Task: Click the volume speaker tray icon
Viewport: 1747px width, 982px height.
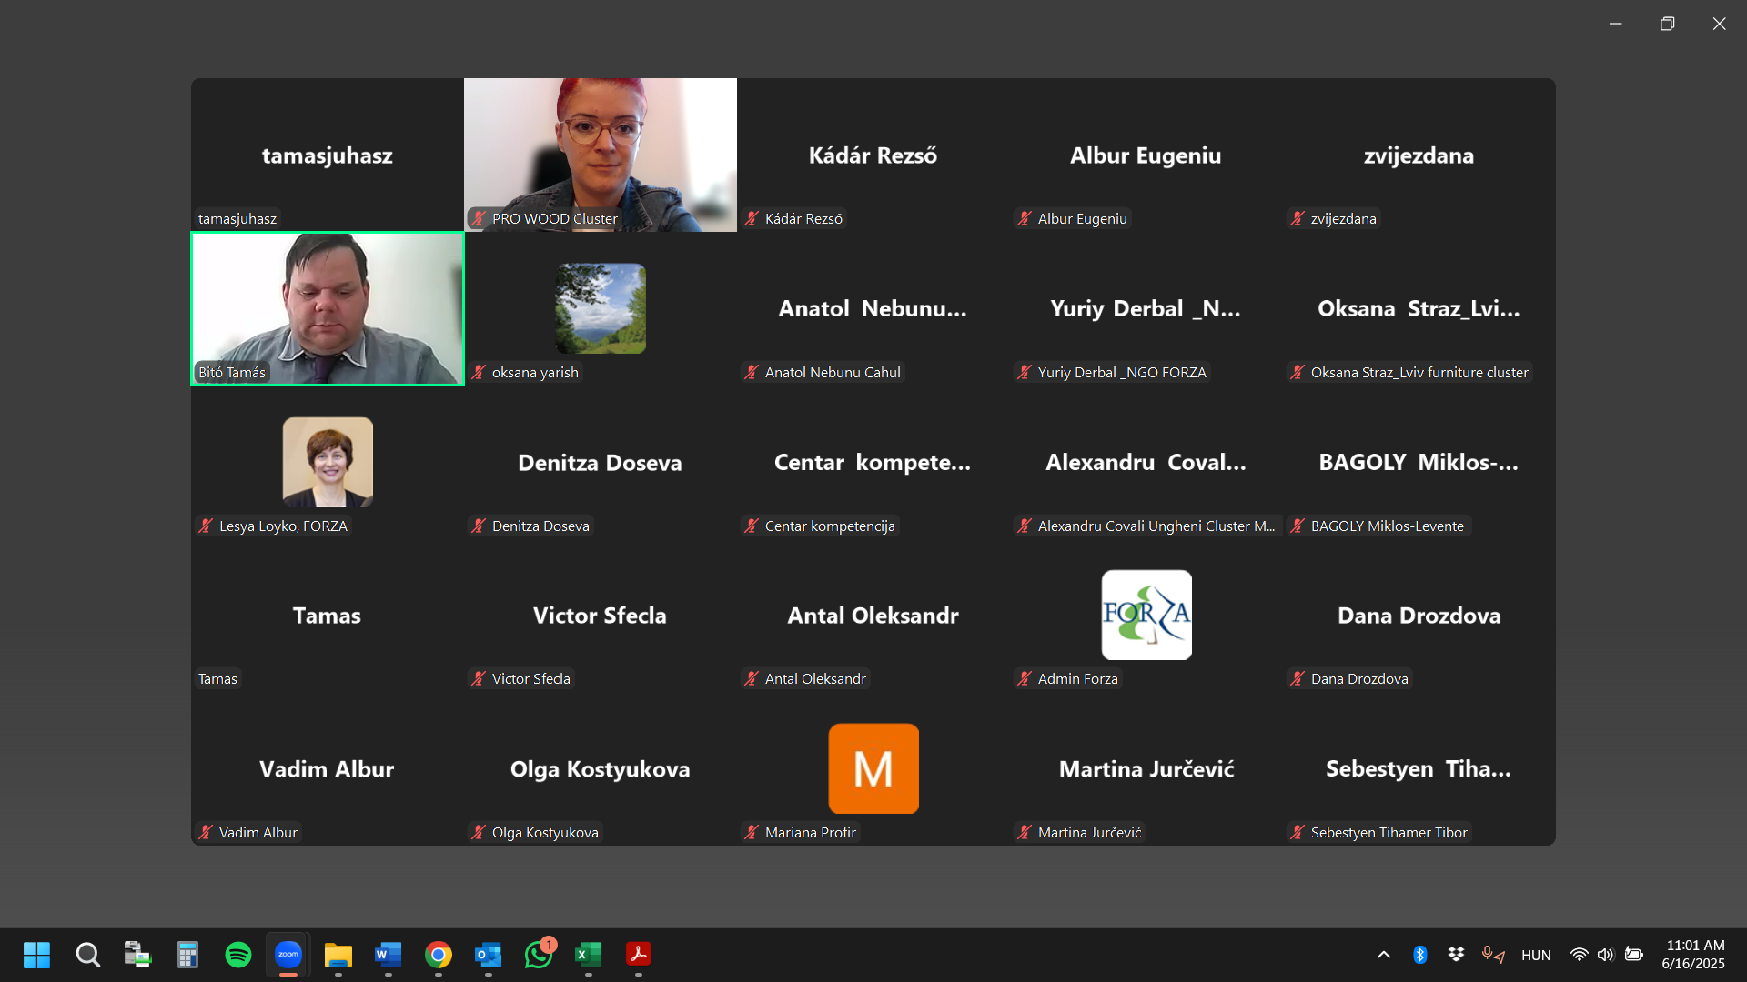Action: coord(1605,955)
